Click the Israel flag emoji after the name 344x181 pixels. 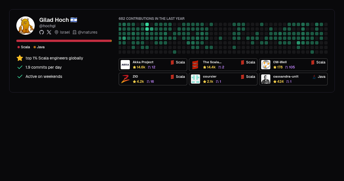[x=74, y=20]
